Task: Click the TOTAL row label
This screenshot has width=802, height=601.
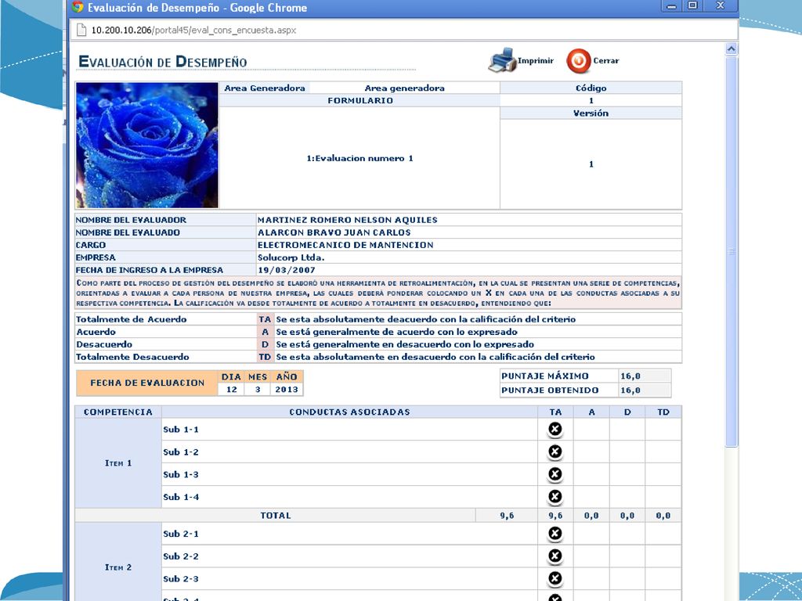Action: [275, 515]
